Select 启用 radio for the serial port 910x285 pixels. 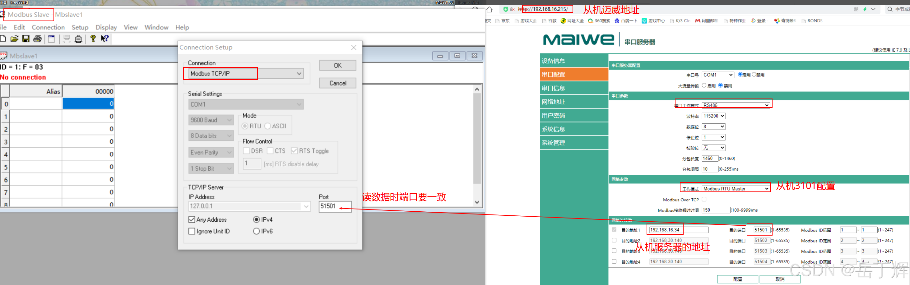pyautogui.click(x=740, y=75)
